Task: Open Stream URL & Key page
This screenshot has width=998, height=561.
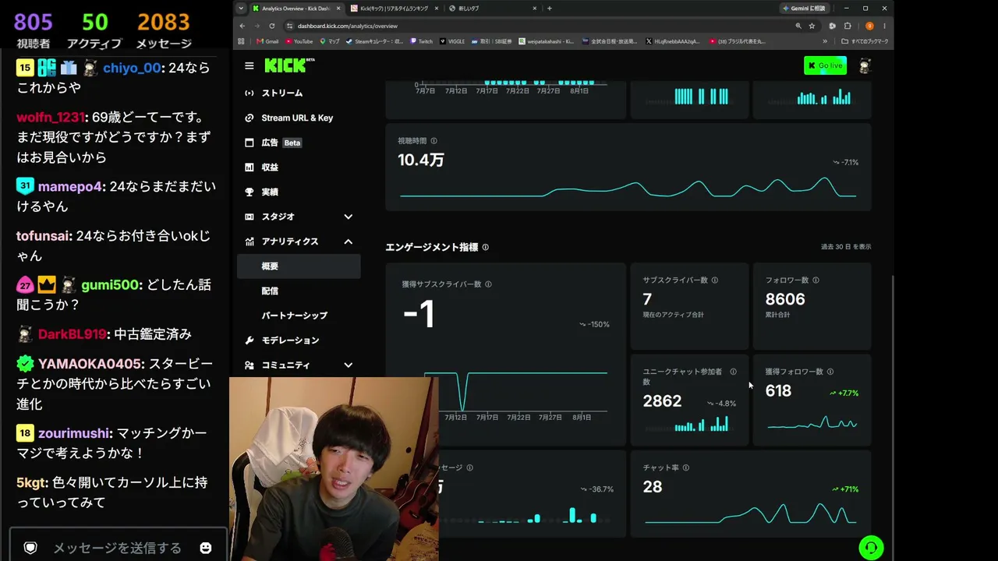Action: (x=299, y=118)
